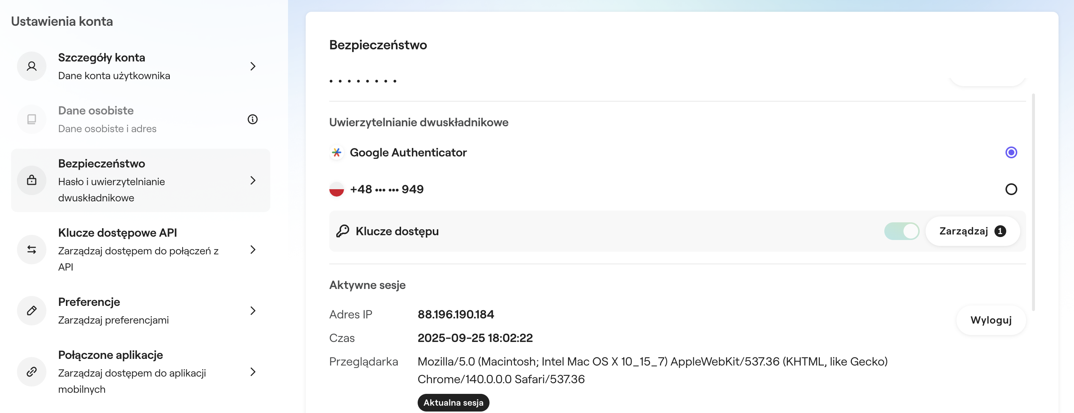The height and width of the screenshot is (413, 1074).
Task: Click the Wyloguj button for the session
Action: [991, 320]
